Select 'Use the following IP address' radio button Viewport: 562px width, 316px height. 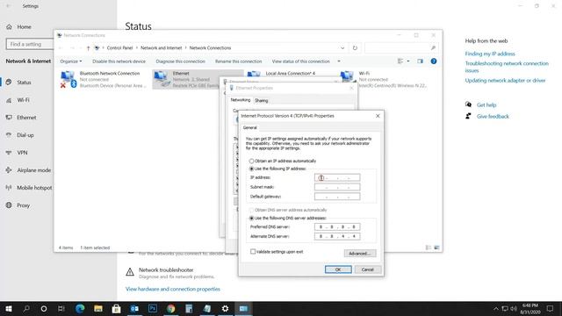(x=251, y=169)
